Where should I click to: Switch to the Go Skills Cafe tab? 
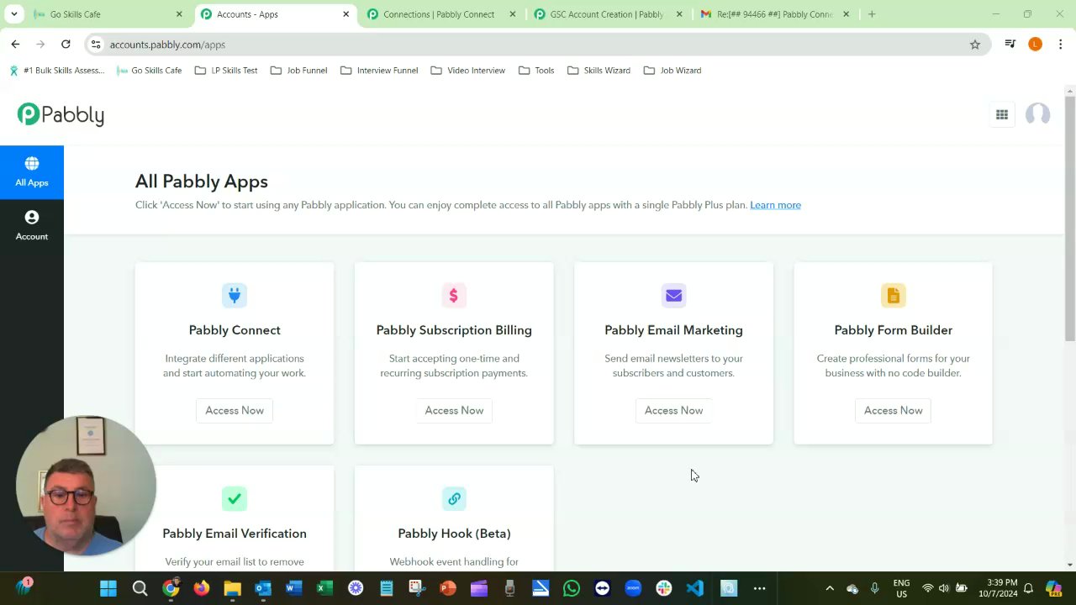click(108, 14)
